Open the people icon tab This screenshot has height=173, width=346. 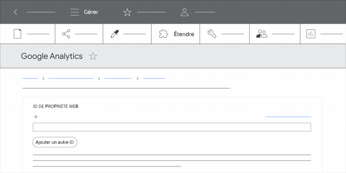262,34
